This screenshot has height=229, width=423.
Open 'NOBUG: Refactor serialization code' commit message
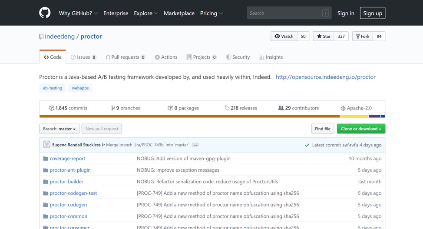click(207, 182)
